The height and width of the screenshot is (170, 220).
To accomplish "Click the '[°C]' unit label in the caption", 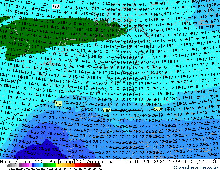I will click(80, 162).
